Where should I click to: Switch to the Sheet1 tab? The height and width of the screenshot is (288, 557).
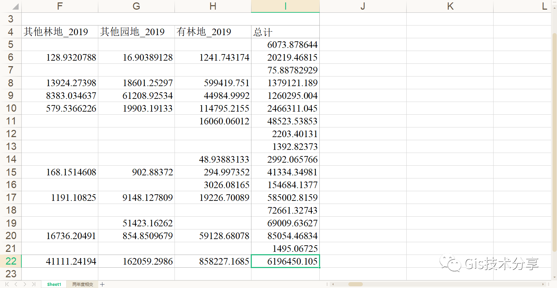click(54, 284)
